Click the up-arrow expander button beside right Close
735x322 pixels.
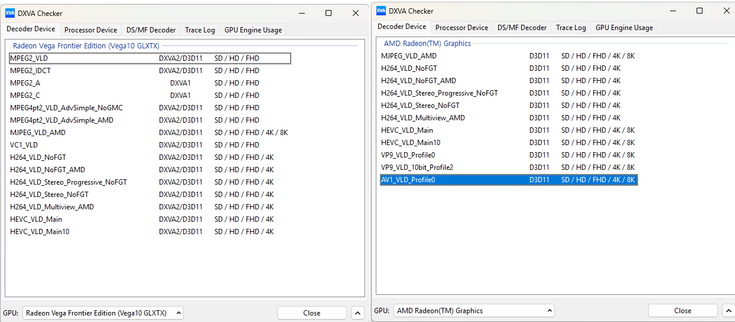(729, 311)
